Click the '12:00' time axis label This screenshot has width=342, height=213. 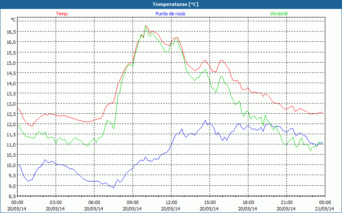(x=171, y=202)
